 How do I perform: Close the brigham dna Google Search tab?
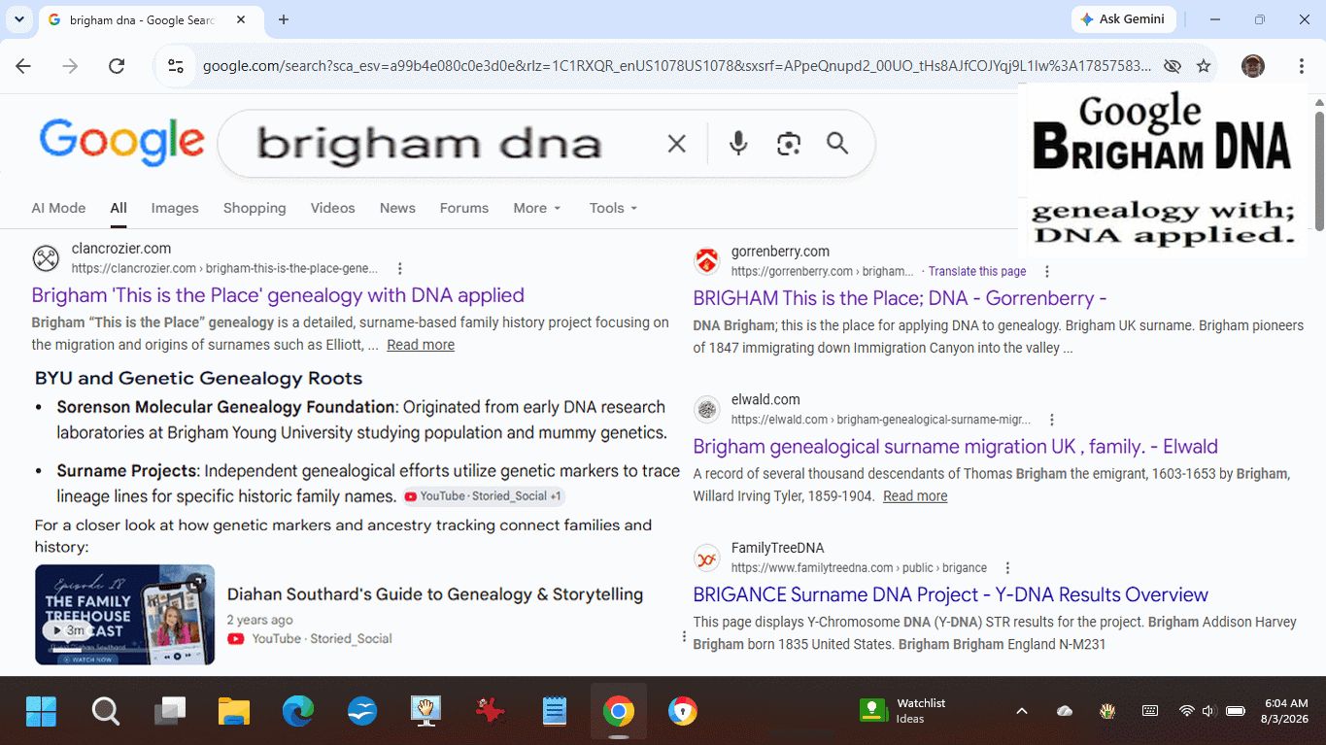tap(242, 19)
